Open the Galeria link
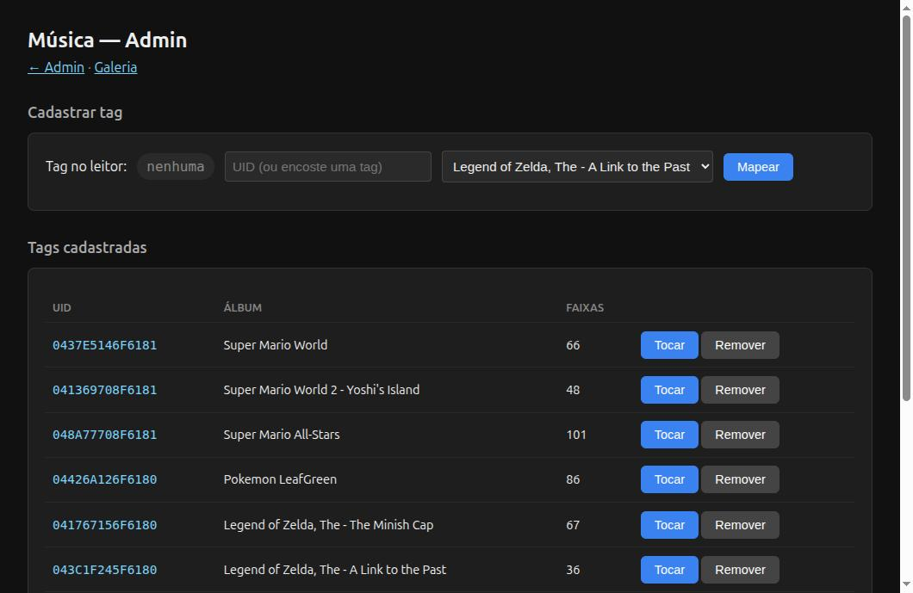This screenshot has height=593, width=913. [x=115, y=67]
